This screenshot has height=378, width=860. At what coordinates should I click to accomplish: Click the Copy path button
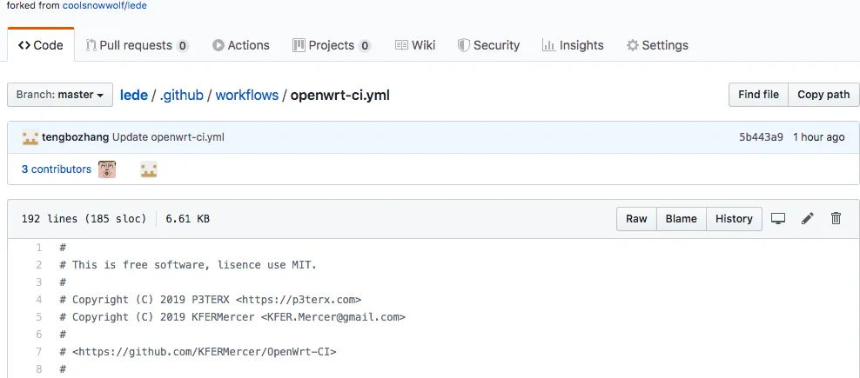[823, 95]
